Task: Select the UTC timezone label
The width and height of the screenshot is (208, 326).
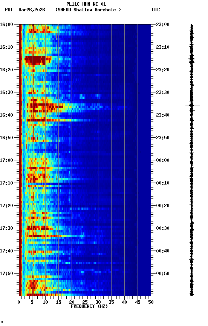Action: [x=156, y=10]
